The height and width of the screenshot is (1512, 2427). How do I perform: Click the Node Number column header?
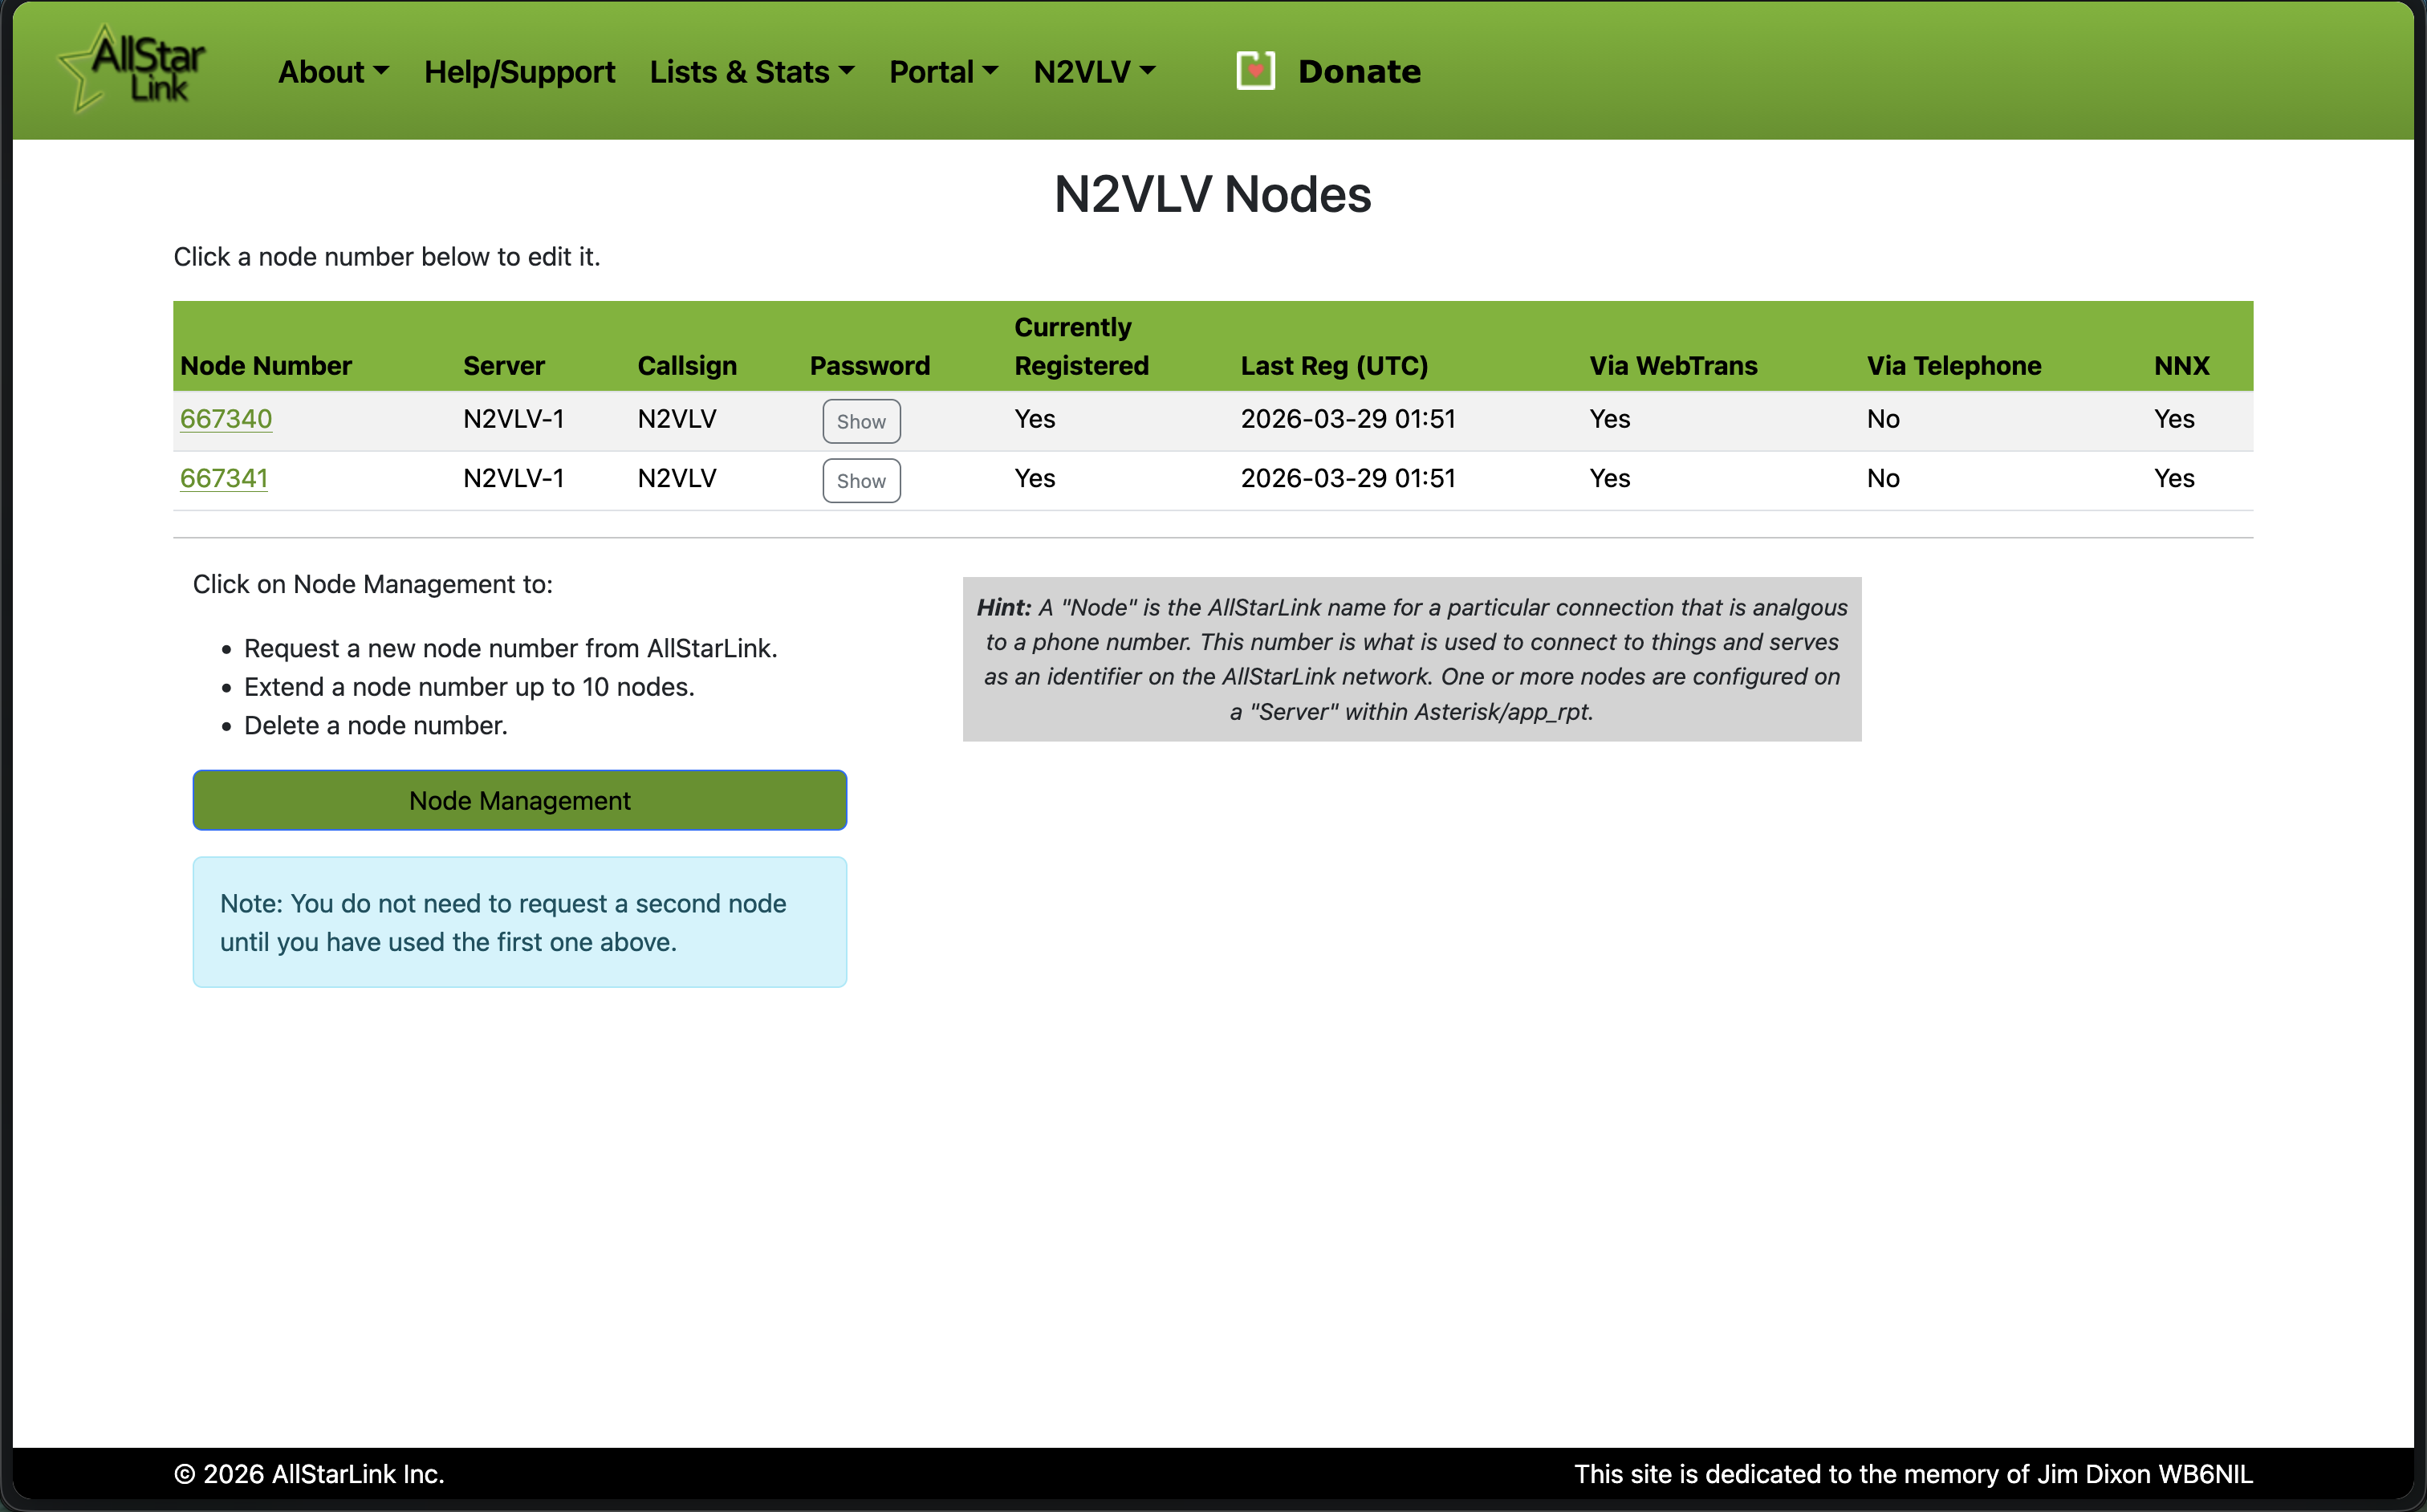pyautogui.click(x=266, y=366)
